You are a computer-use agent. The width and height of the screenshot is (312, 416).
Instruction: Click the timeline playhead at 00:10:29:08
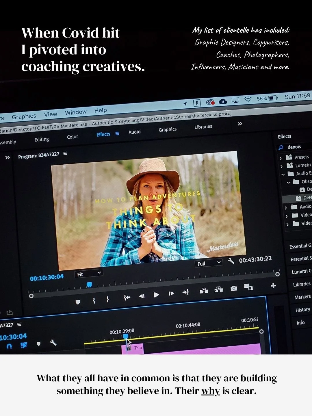click(126, 336)
